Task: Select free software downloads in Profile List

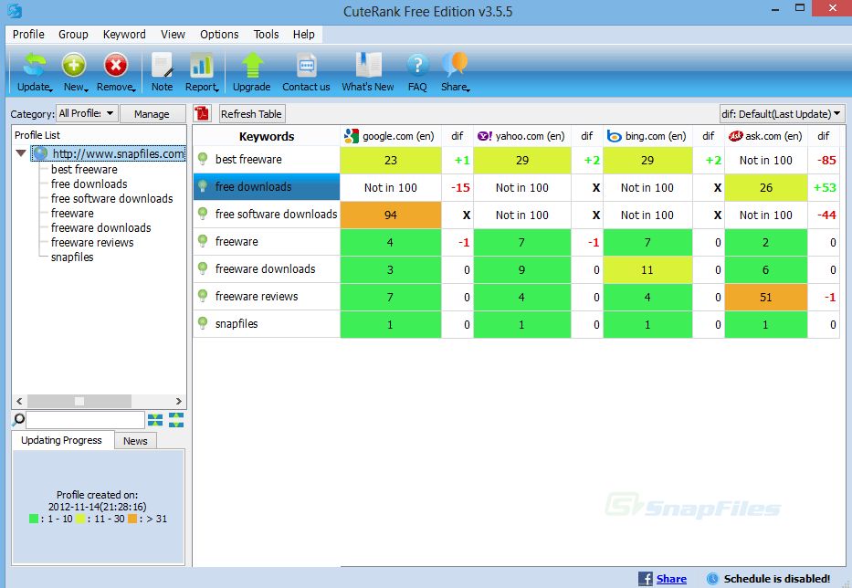Action: coord(112,198)
